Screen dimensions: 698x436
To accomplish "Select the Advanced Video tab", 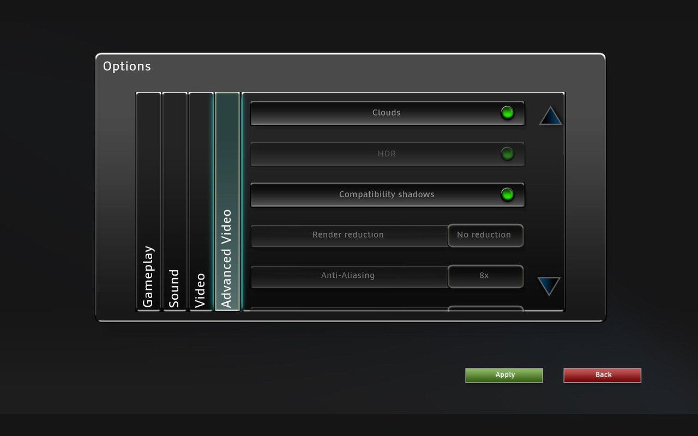I will click(x=227, y=202).
